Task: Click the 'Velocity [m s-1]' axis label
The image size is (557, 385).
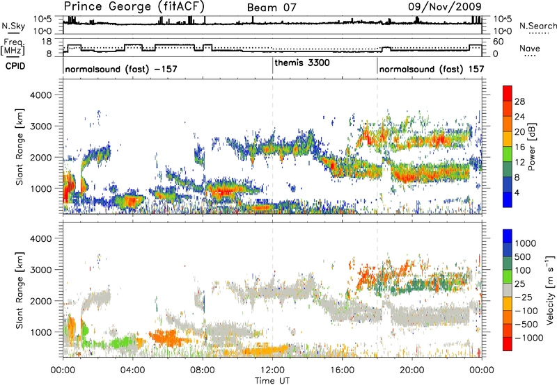Action: [550, 290]
